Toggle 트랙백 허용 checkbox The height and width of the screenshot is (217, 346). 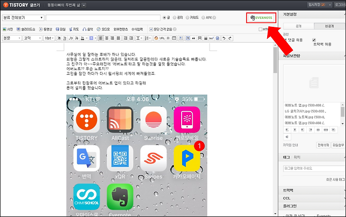tap(314, 40)
